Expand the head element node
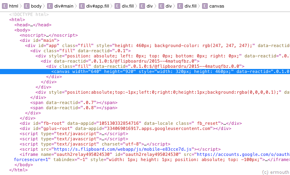The image size is (290, 175). (x=27, y=25)
